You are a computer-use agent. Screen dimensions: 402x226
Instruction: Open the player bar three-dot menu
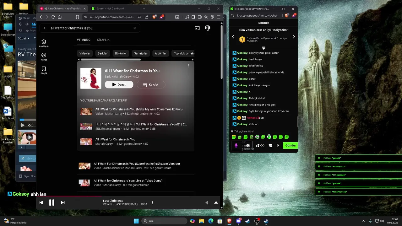153,202
